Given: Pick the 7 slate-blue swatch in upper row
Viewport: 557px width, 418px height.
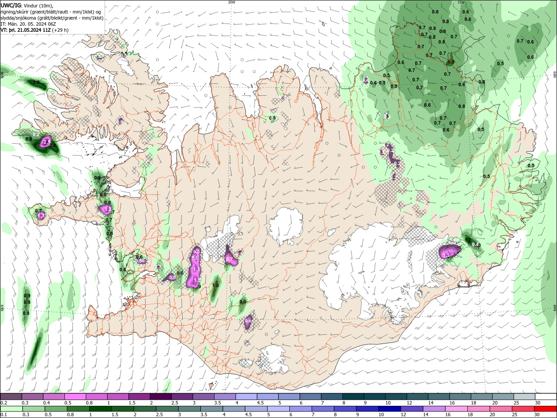Looking at the screenshot, I should pyautogui.click(x=332, y=396).
